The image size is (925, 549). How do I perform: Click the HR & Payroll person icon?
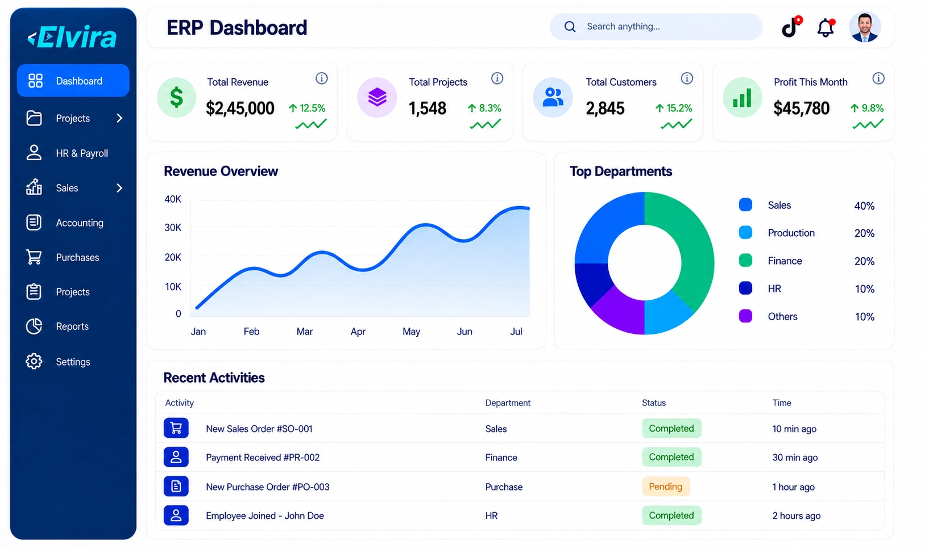tap(34, 153)
